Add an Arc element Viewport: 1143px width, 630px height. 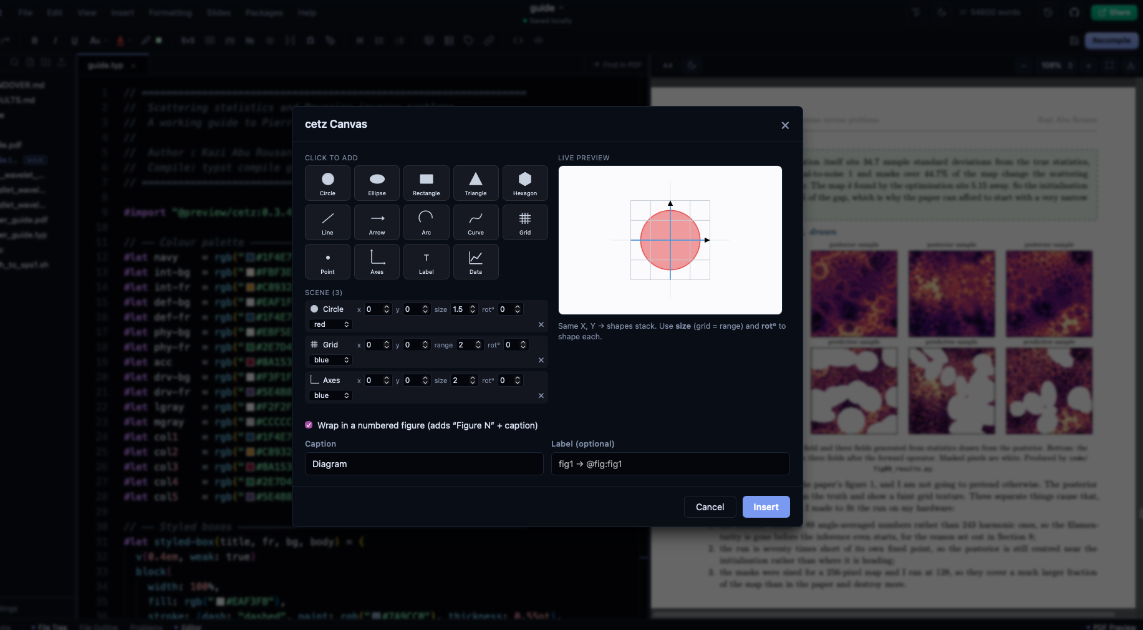coord(427,222)
